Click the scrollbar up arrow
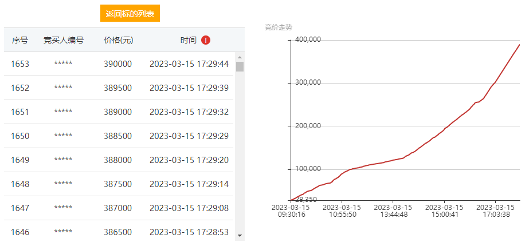The height and width of the screenshot is (246, 529). 240,57
